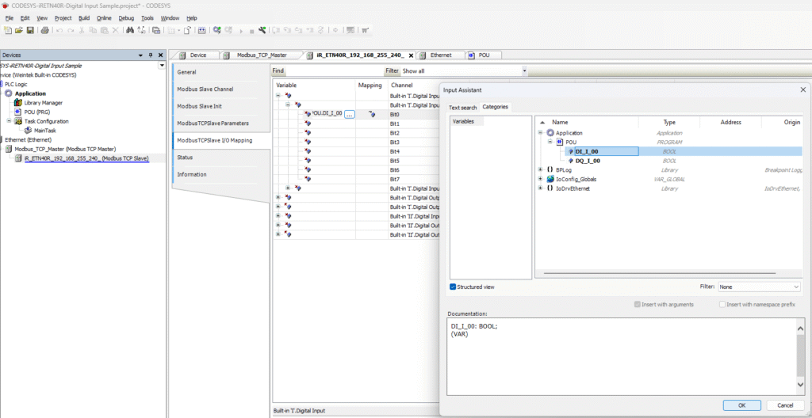Open the File menu
Viewport: 812px width, 418px height.
(x=9, y=17)
